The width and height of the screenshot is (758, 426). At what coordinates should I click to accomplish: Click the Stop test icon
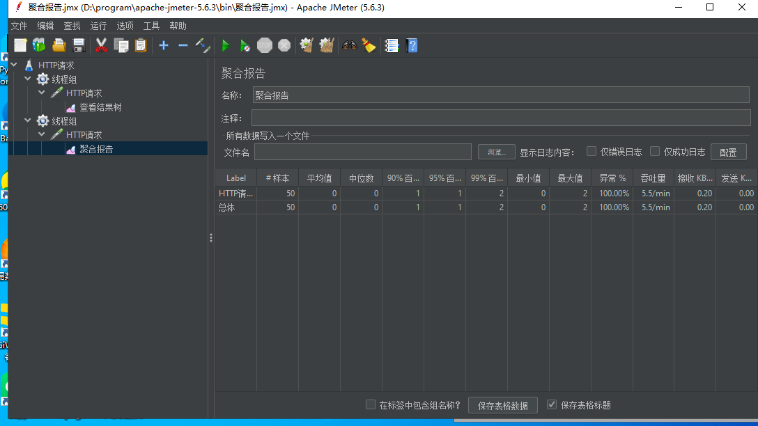click(265, 45)
